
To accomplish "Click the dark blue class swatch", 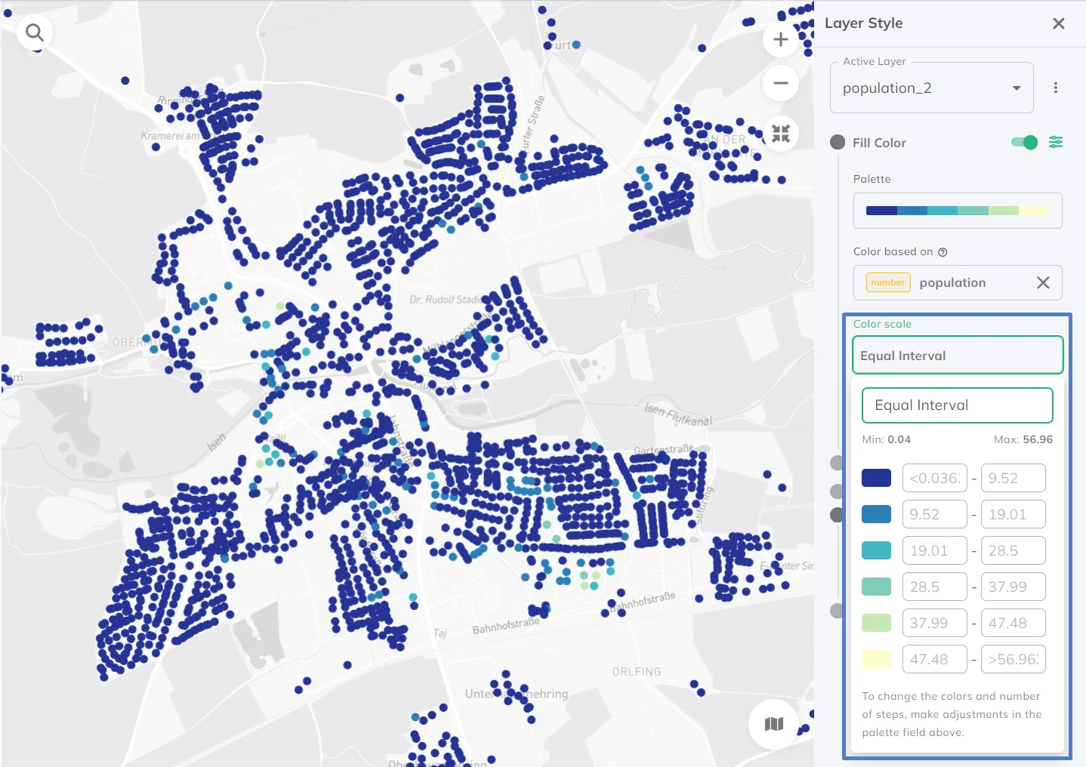I will (876, 478).
